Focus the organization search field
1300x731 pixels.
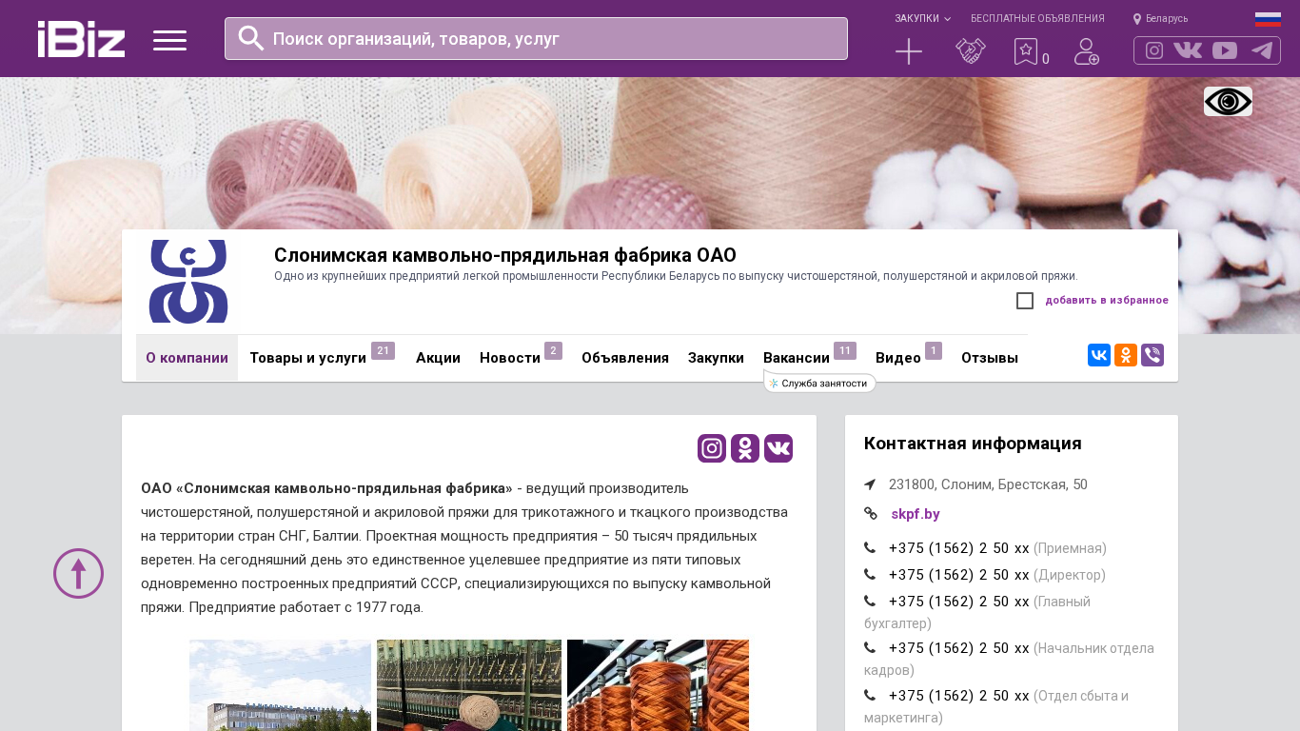pos(536,38)
